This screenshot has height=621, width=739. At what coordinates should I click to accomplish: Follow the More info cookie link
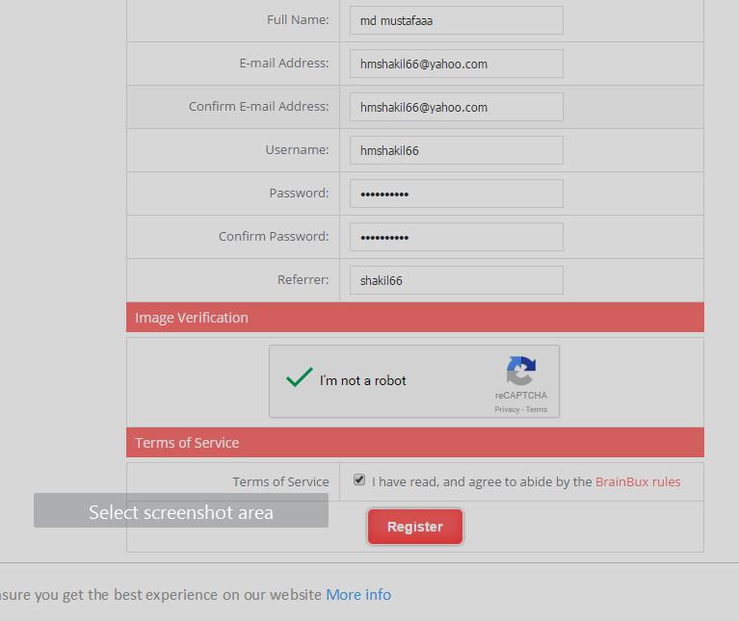click(x=358, y=594)
